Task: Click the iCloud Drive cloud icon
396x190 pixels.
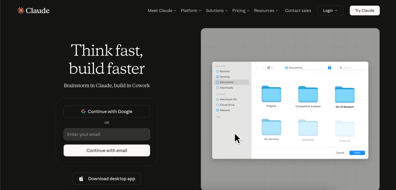Action: pos(217,105)
